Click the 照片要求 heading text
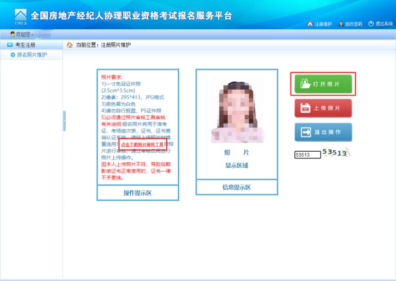 click(x=112, y=77)
